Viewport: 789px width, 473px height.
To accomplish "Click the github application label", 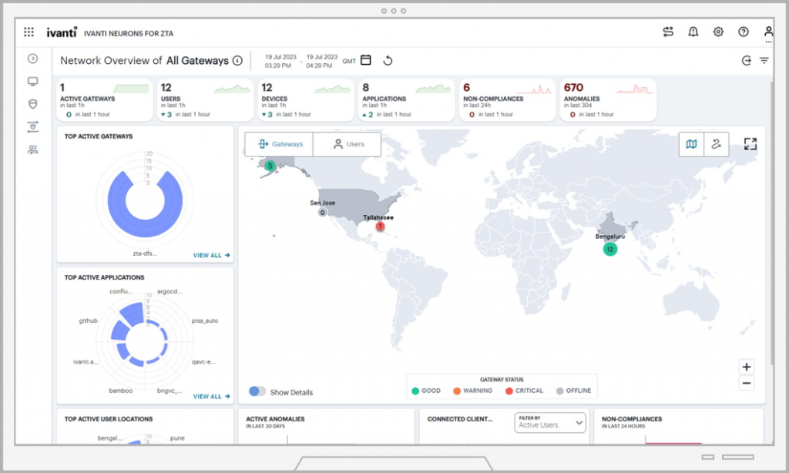I will click(89, 320).
